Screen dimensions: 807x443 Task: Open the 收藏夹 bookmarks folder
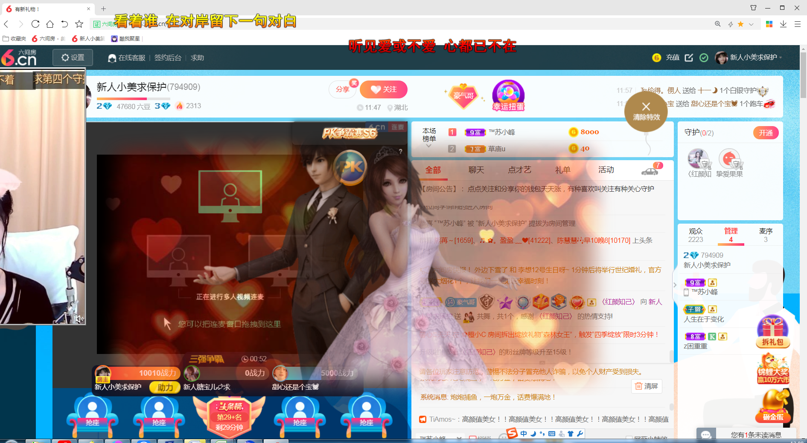pos(15,39)
